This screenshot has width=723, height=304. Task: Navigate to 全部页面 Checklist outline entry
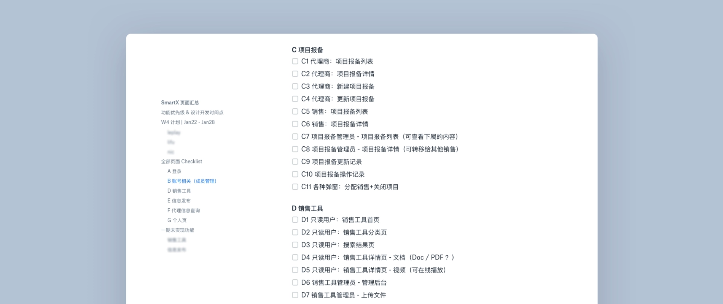tap(182, 161)
